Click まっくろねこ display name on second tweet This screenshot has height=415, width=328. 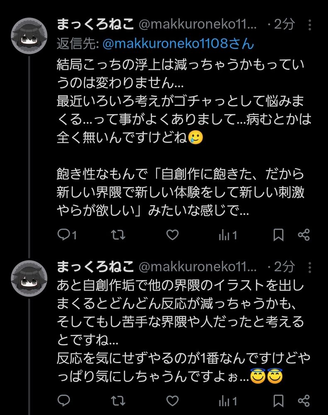click(x=95, y=267)
